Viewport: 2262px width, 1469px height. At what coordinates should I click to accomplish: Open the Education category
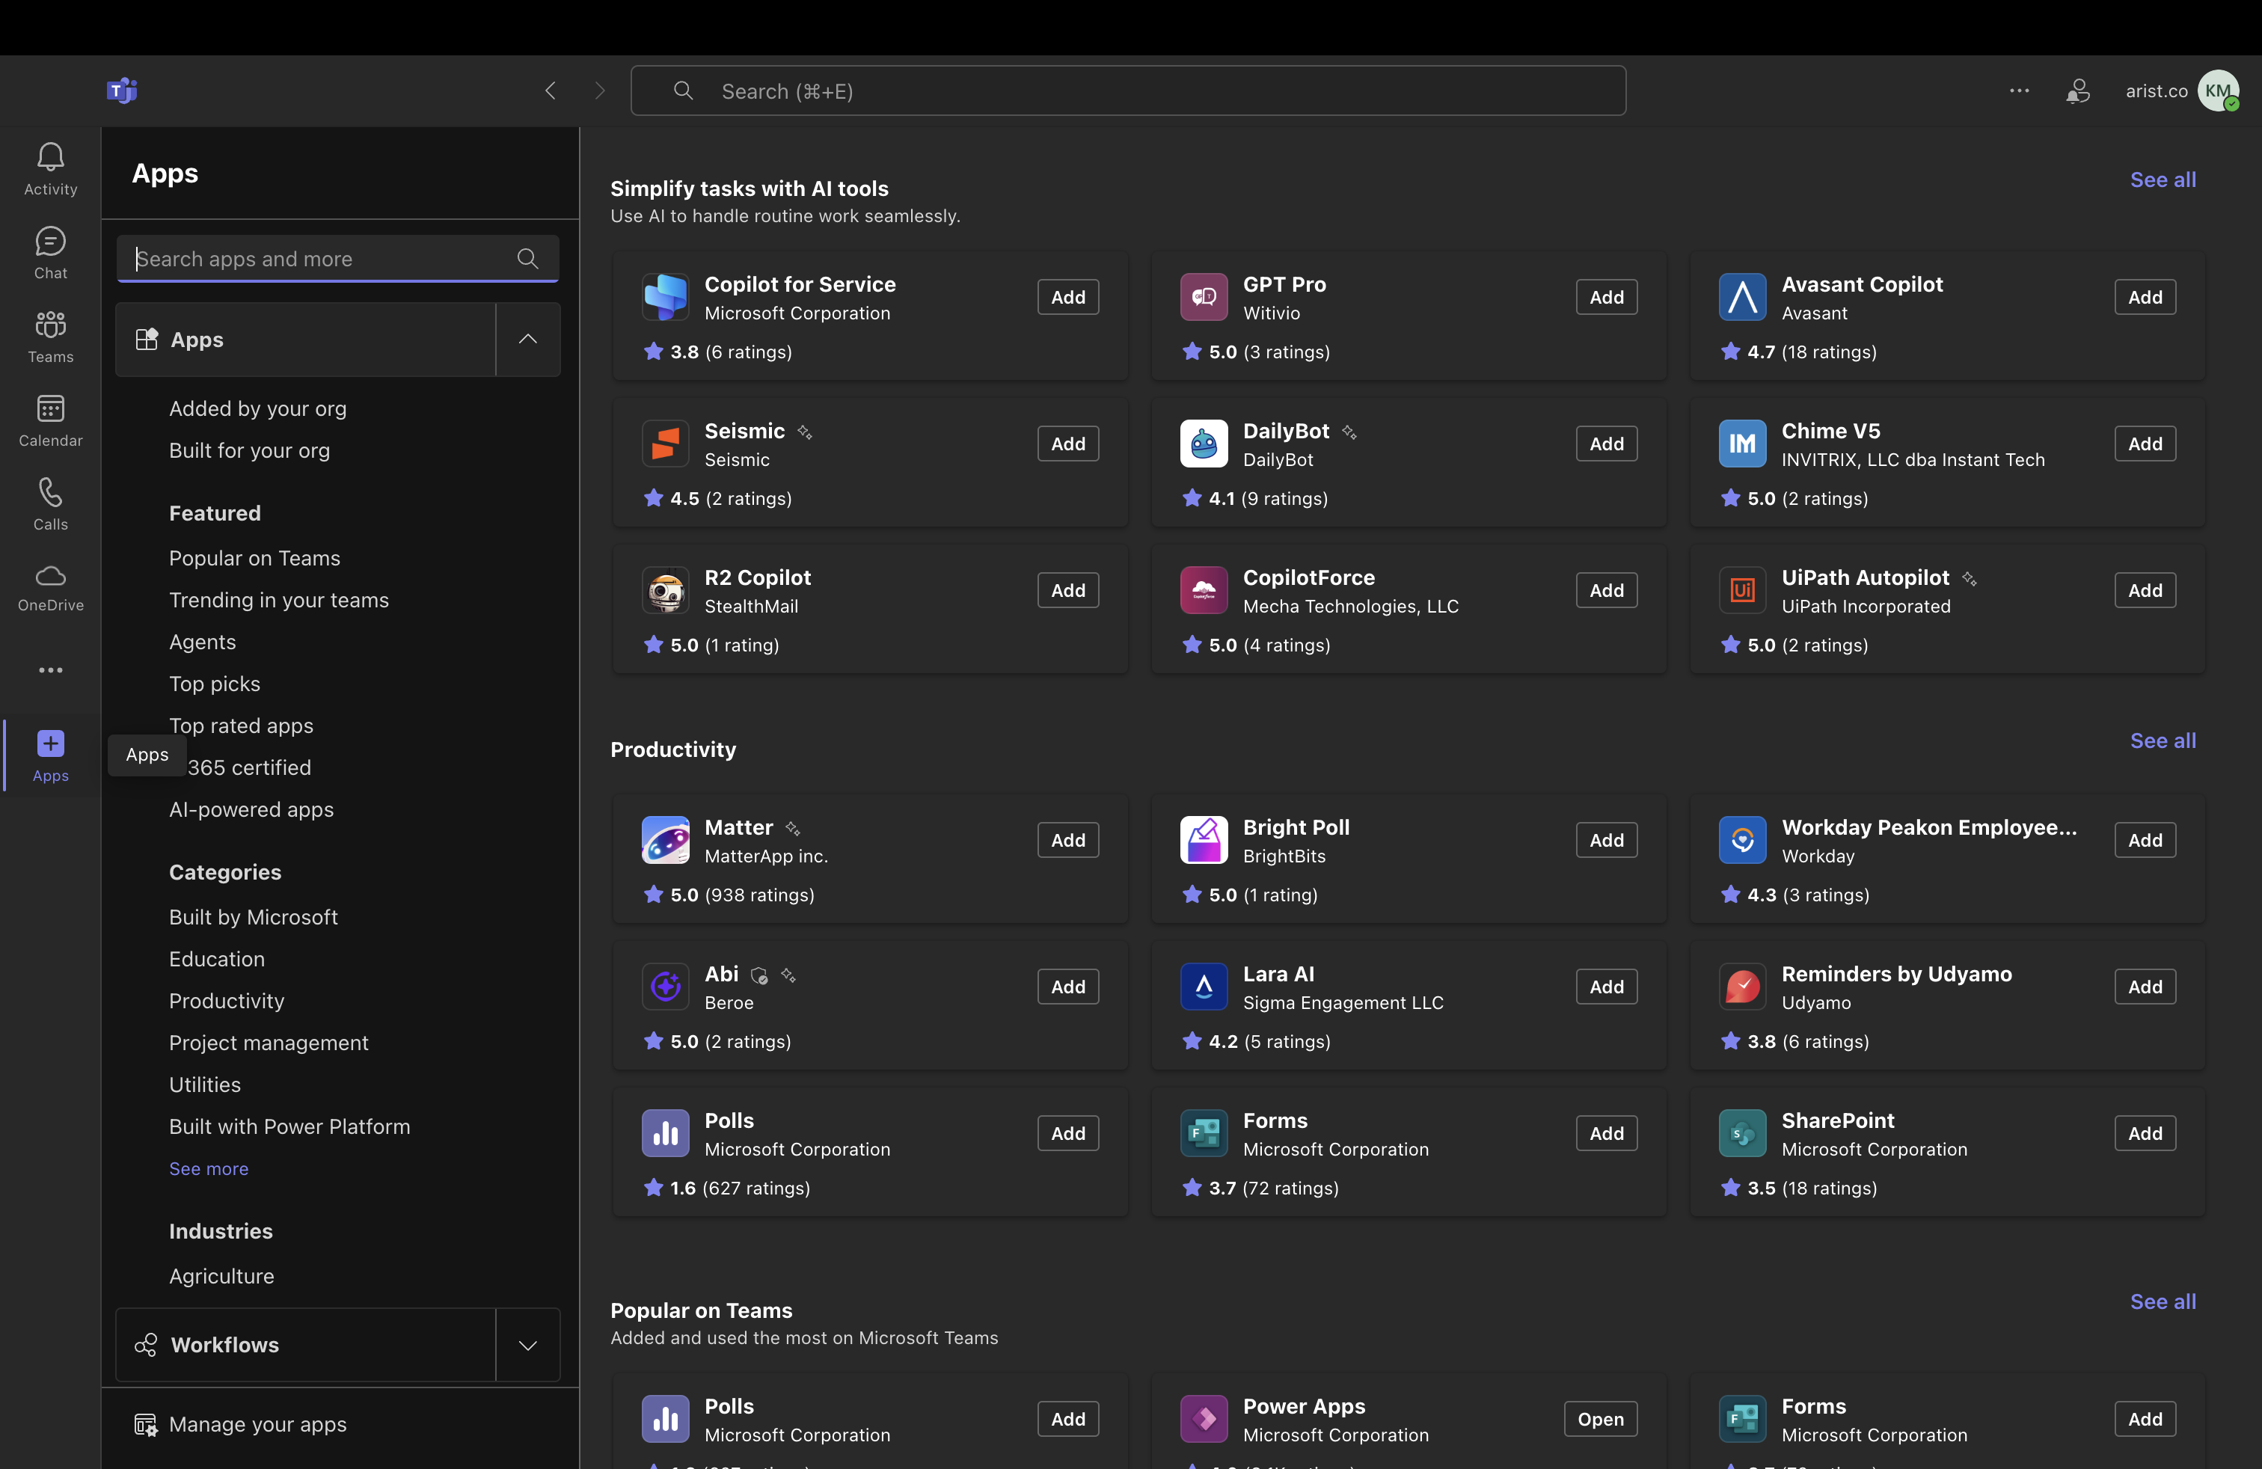(217, 959)
